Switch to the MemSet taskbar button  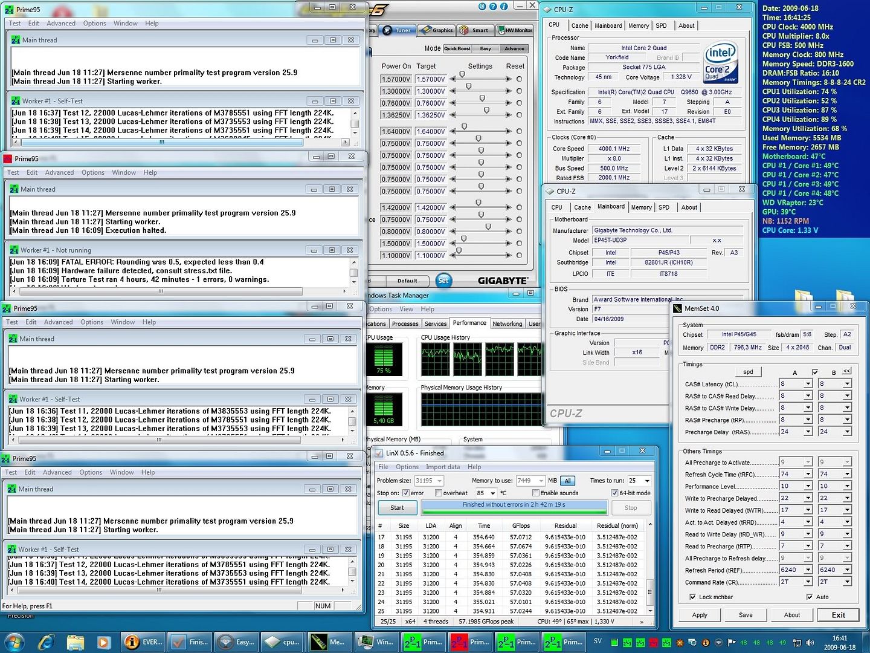(x=329, y=642)
